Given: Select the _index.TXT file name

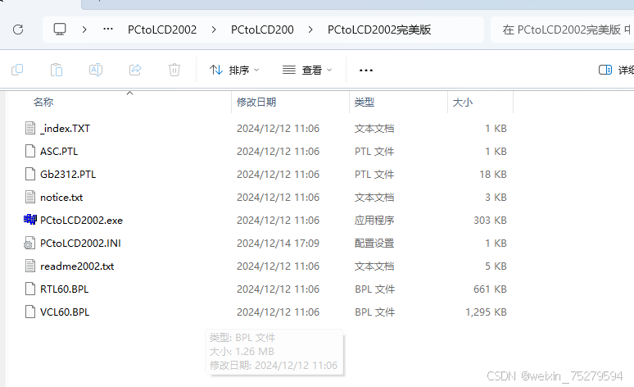Looking at the screenshot, I should pyautogui.click(x=65, y=129).
